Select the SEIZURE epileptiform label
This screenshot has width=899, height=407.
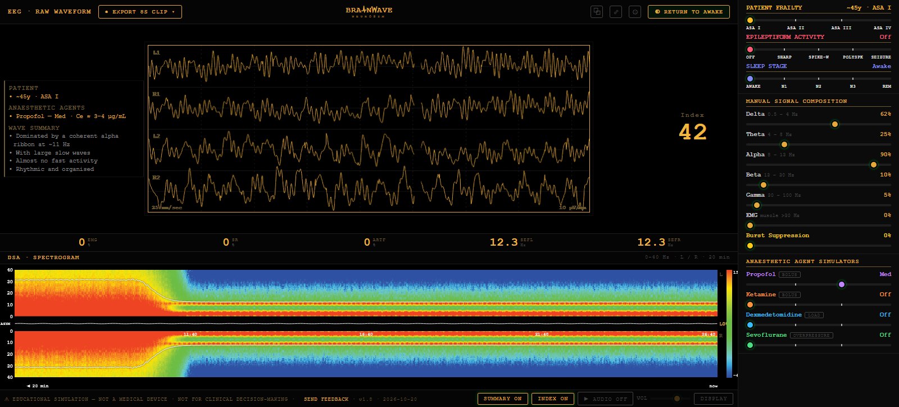click(x=881, y=57)
